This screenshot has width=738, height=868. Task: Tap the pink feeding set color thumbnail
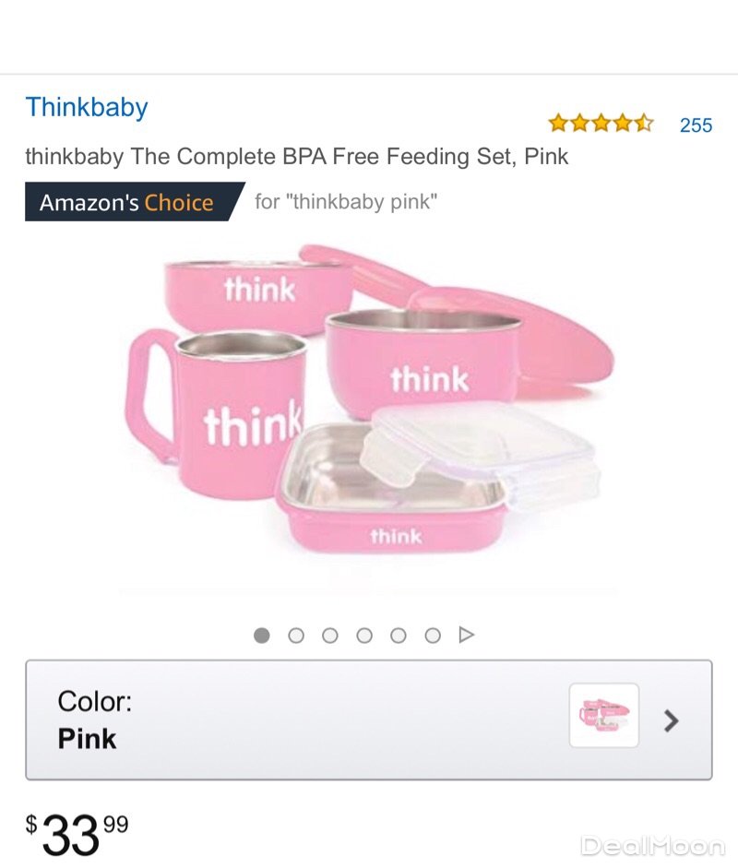click(x=604, y=715)
